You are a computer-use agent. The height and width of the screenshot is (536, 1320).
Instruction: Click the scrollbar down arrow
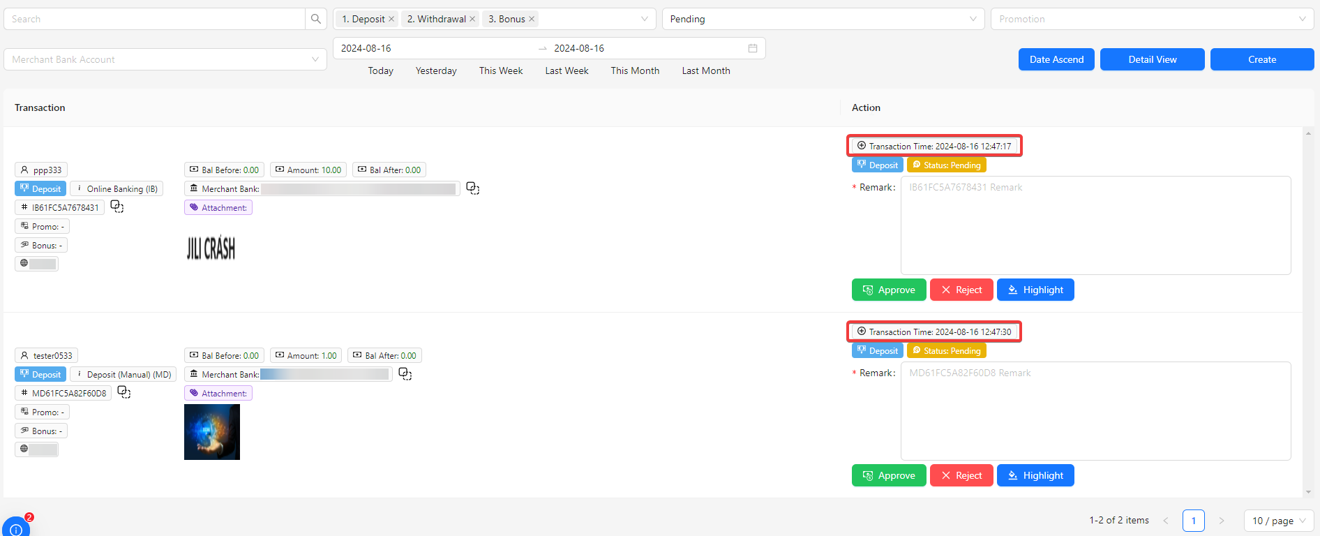click(x=1308, y=492)
